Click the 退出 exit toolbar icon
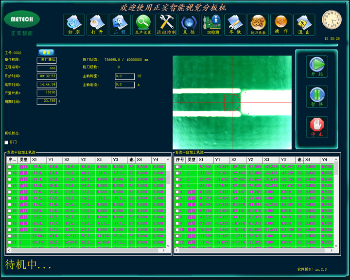 304,25
